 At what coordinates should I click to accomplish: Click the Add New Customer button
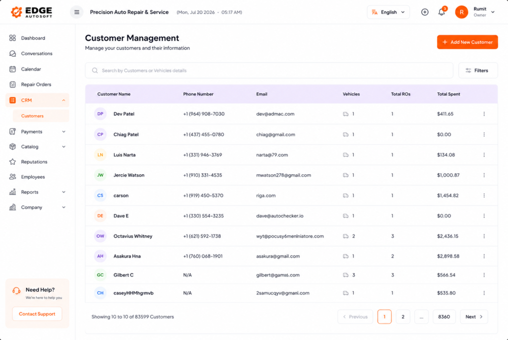tap(467, 42)
